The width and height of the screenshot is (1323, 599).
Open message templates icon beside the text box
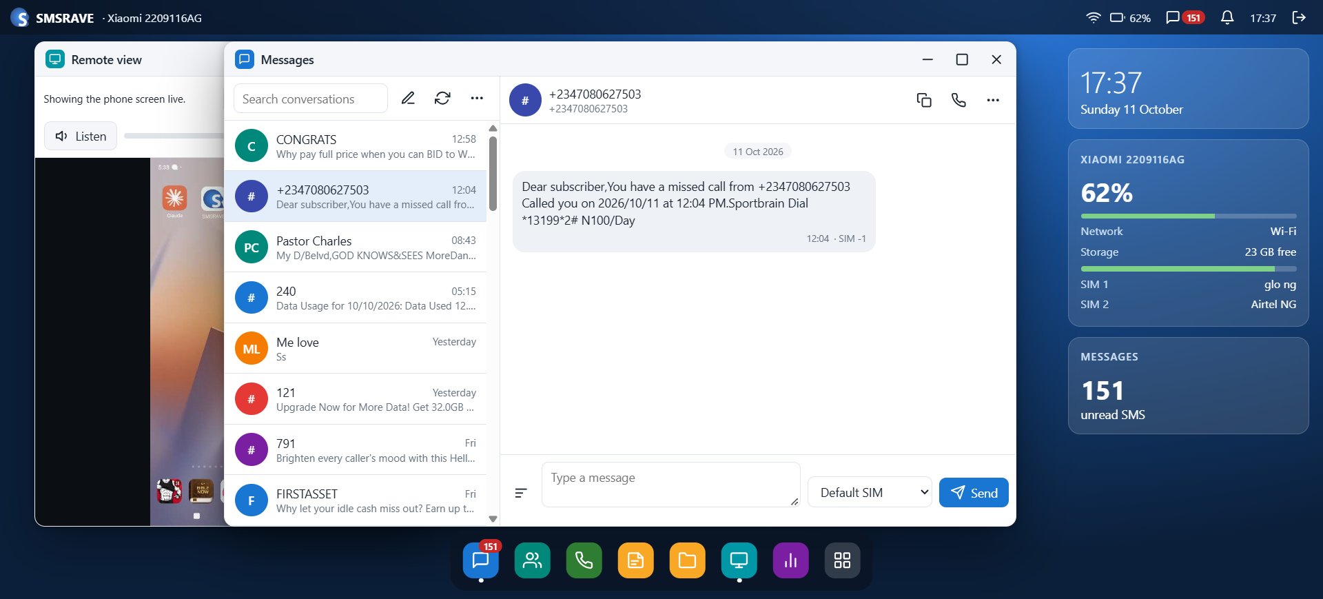point(521,493)
